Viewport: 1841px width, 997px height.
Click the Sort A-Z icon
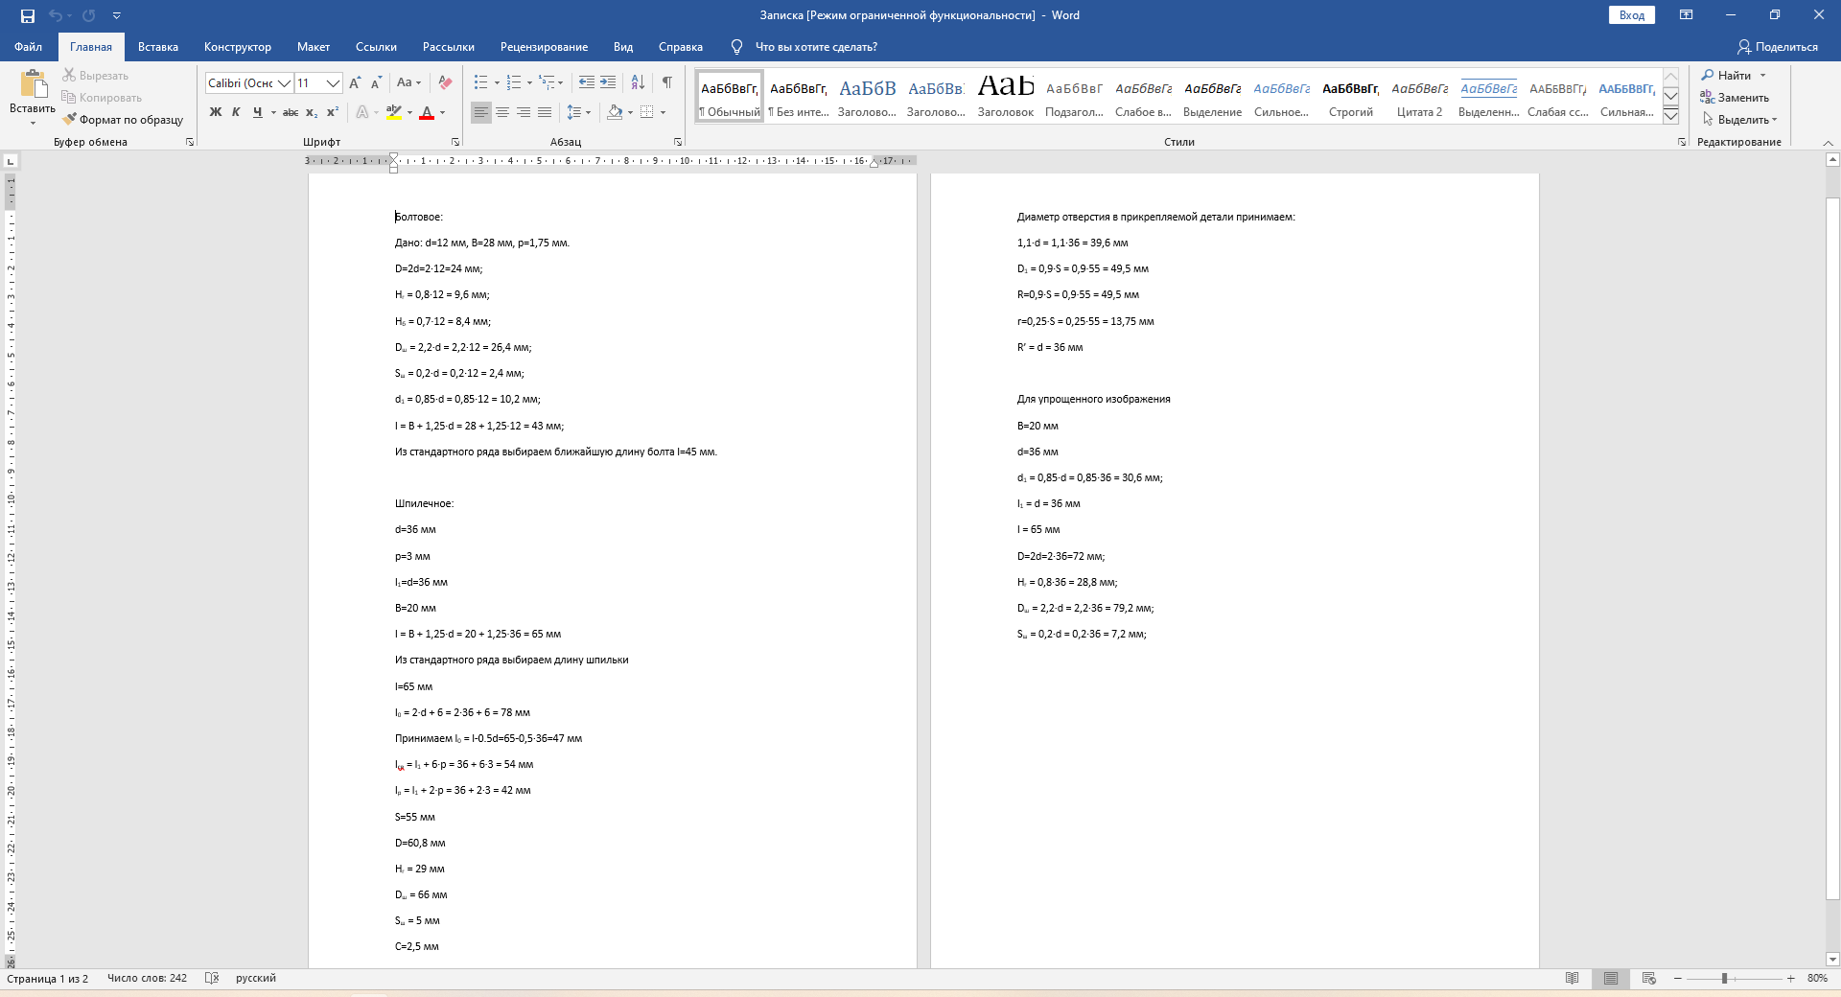point(638,82)
